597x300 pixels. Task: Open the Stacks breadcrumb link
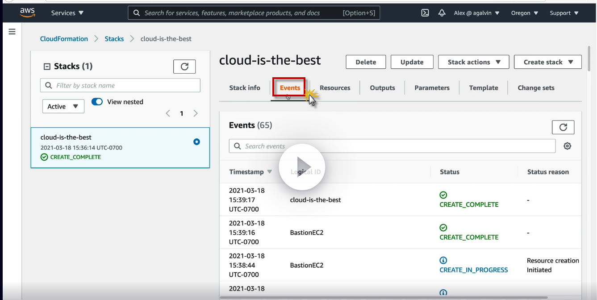tap(114, 39)
